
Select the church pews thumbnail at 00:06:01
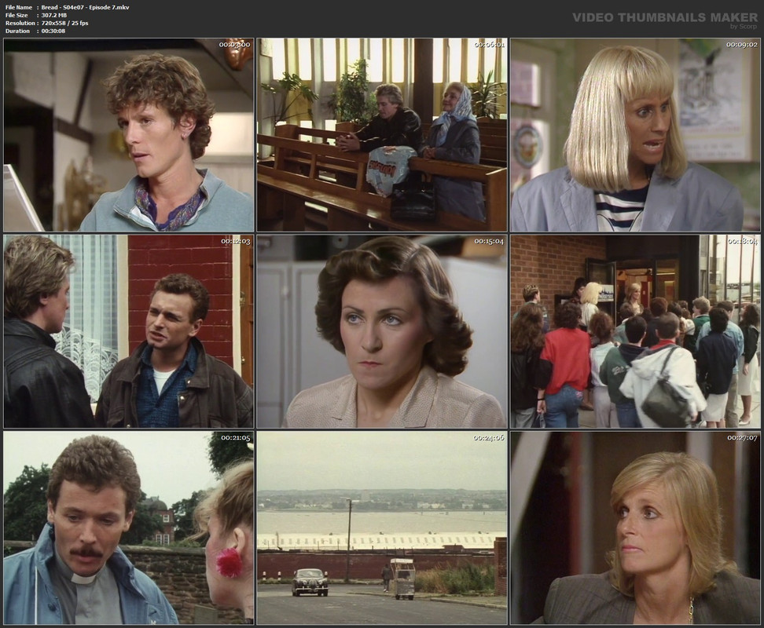[x=382, y=135]
